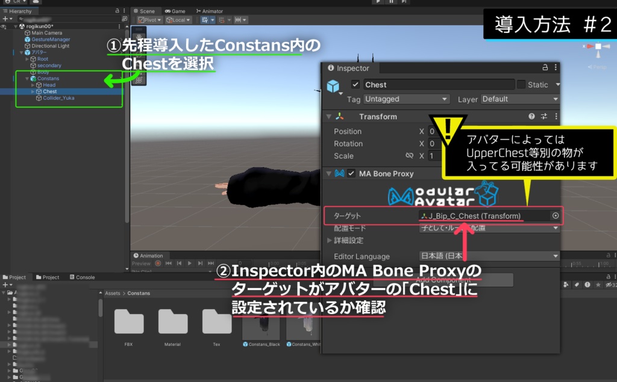Image resolution: width=617 pixels, height=382 pixels.
Task: Open the Pivot handle position dropdown
Action: [149, 20]
